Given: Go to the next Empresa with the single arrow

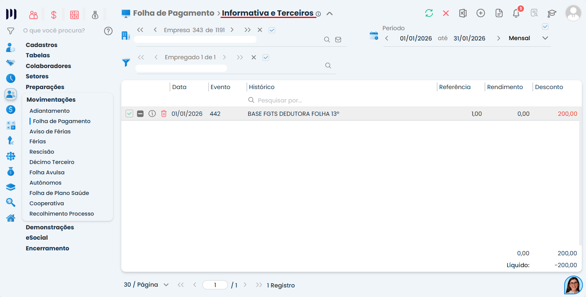Looking at the screenshot, I should pyautogui.click(x=232, y=30).
